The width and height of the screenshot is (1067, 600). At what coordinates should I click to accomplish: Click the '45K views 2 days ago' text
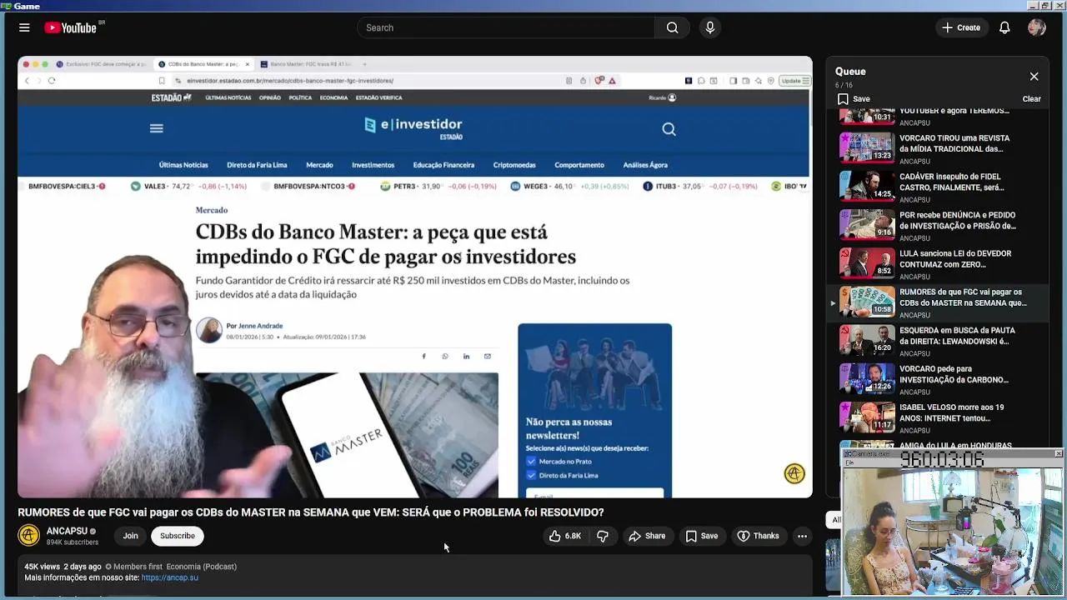pyautogui.click(x=63, y=567)
